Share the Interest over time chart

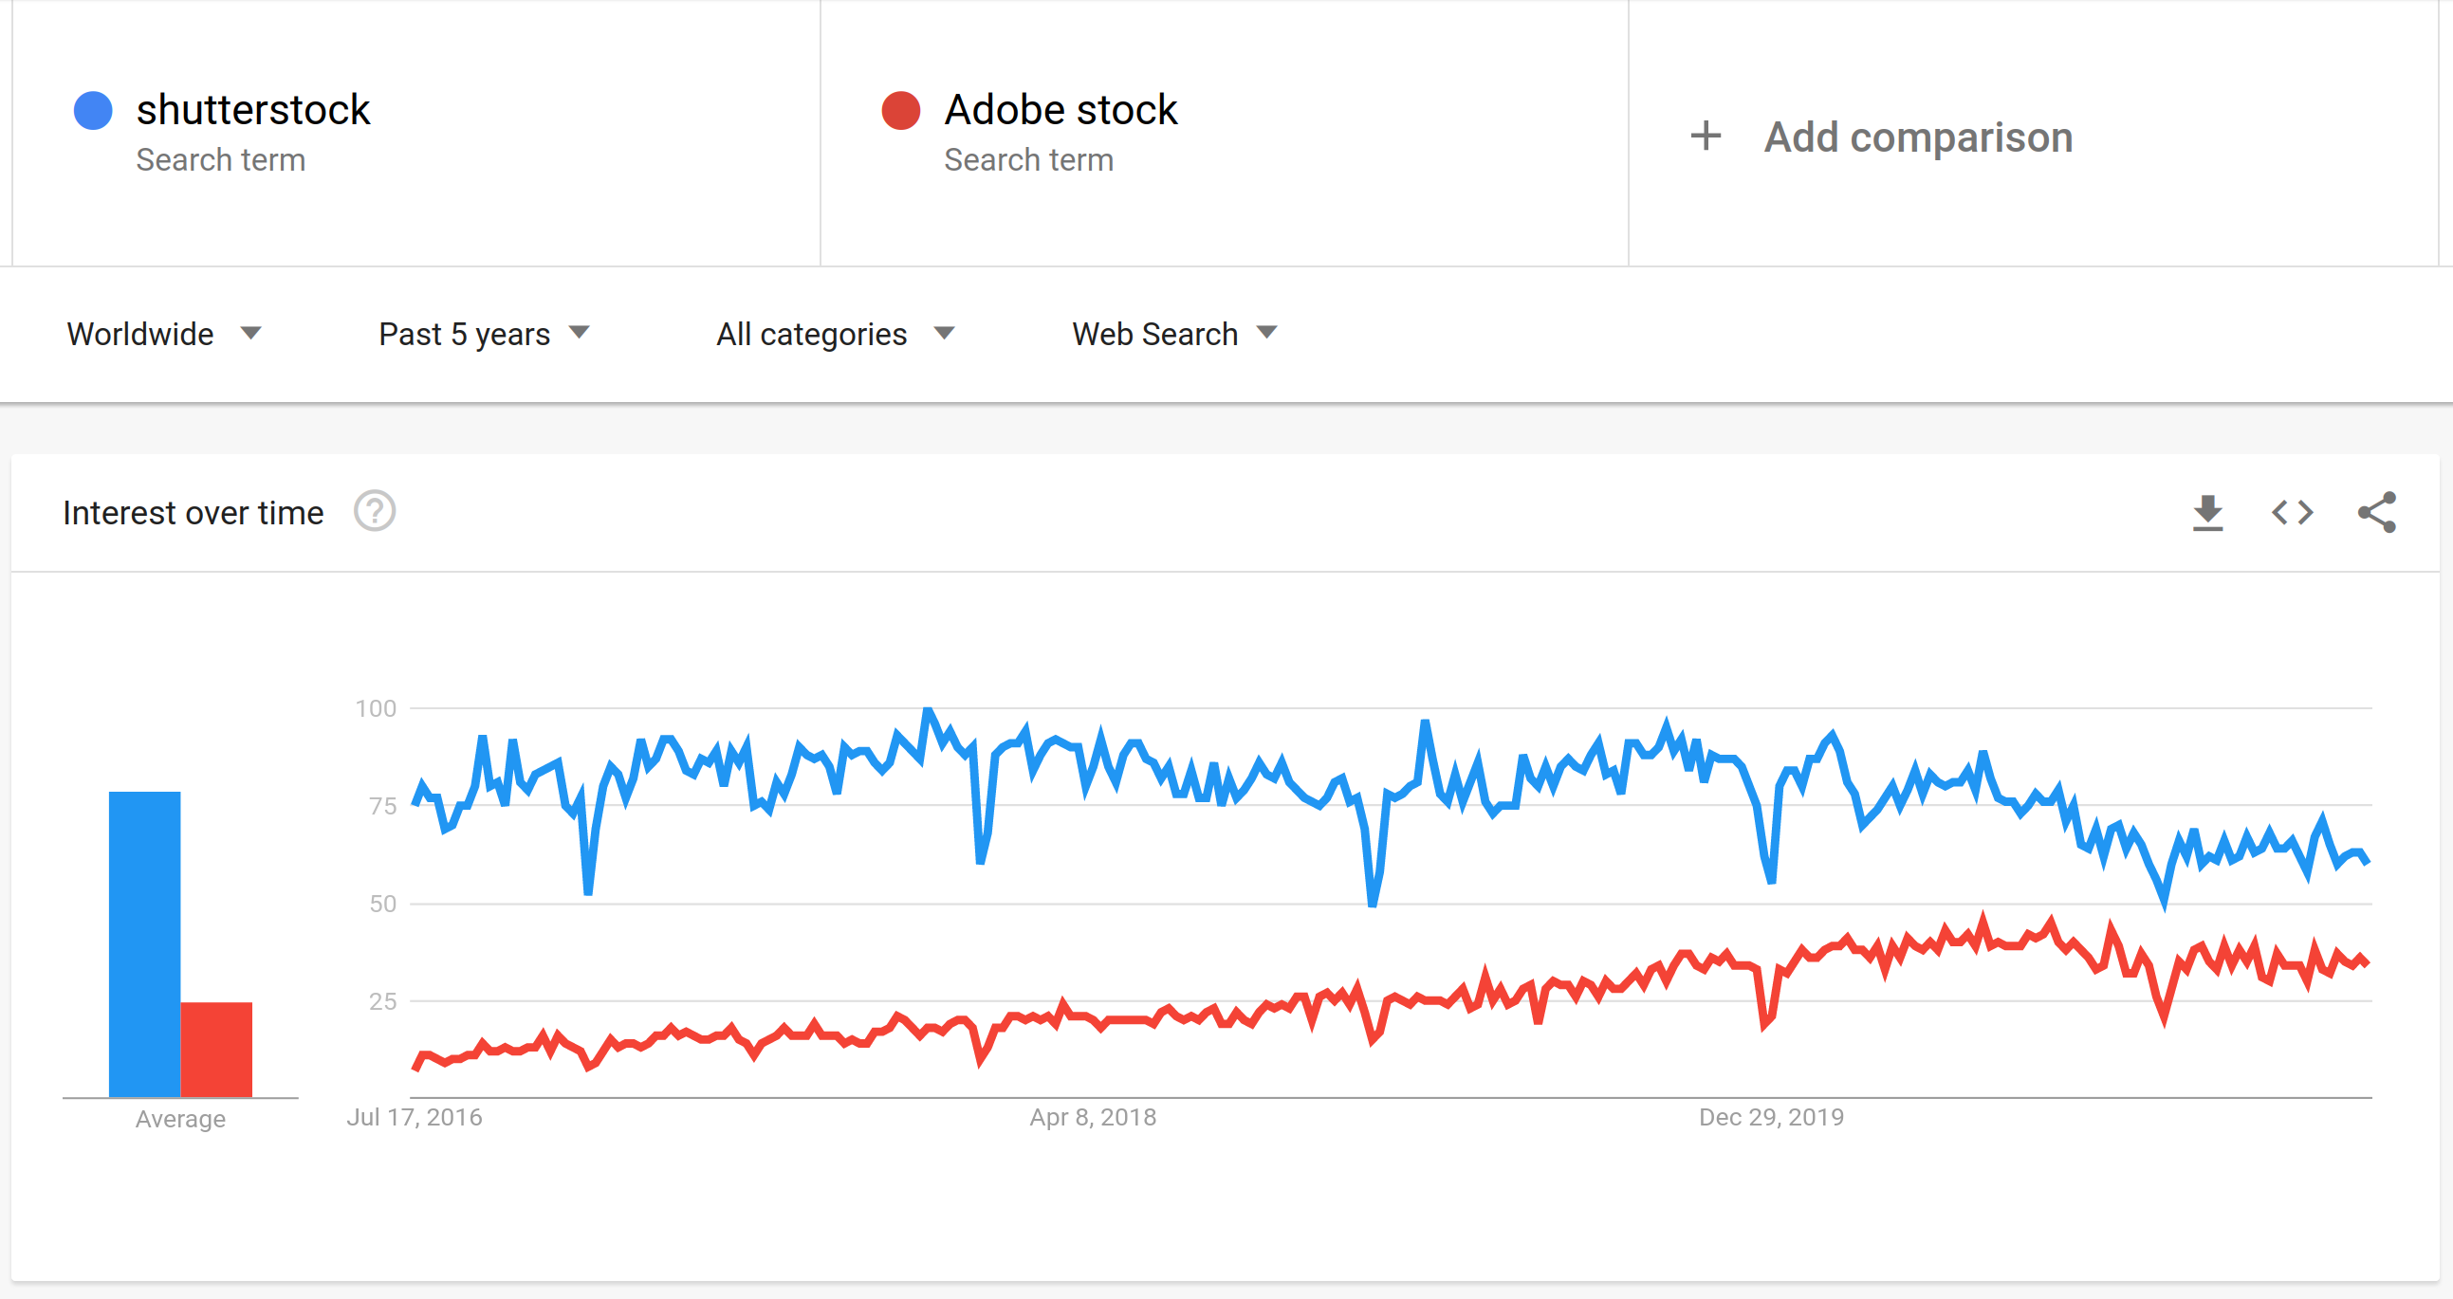[2377, 512]
